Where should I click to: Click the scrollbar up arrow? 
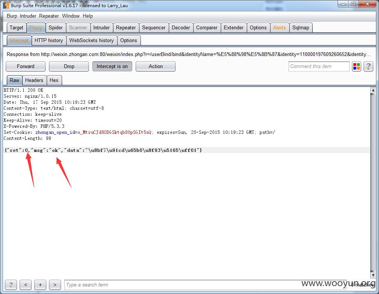tap(373, 90)
